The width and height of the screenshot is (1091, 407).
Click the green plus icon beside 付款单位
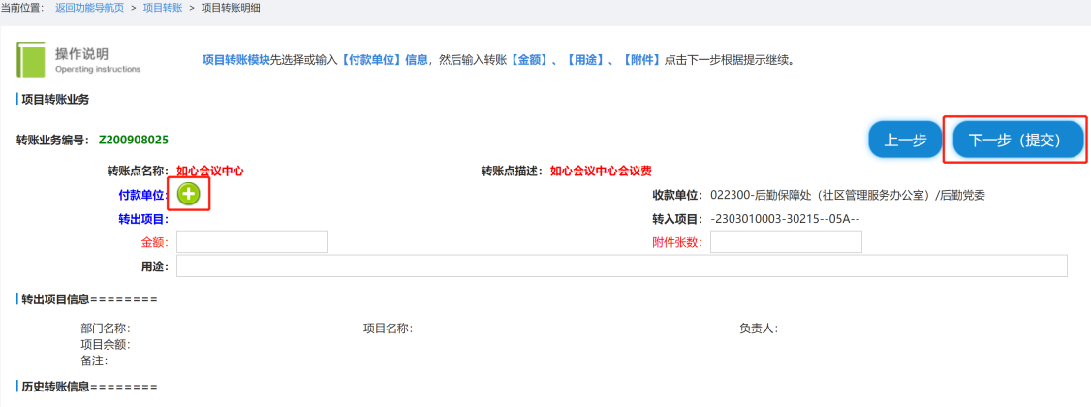click(189, 194)
